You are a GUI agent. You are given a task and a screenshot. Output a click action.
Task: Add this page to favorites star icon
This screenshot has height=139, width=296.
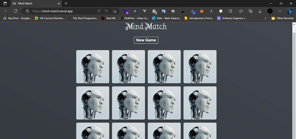(114, 11)
